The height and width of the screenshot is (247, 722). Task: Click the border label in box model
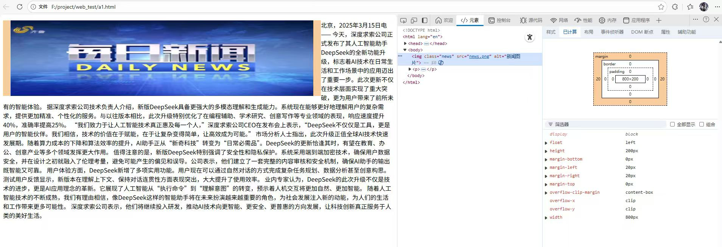(x=610, y=64)
